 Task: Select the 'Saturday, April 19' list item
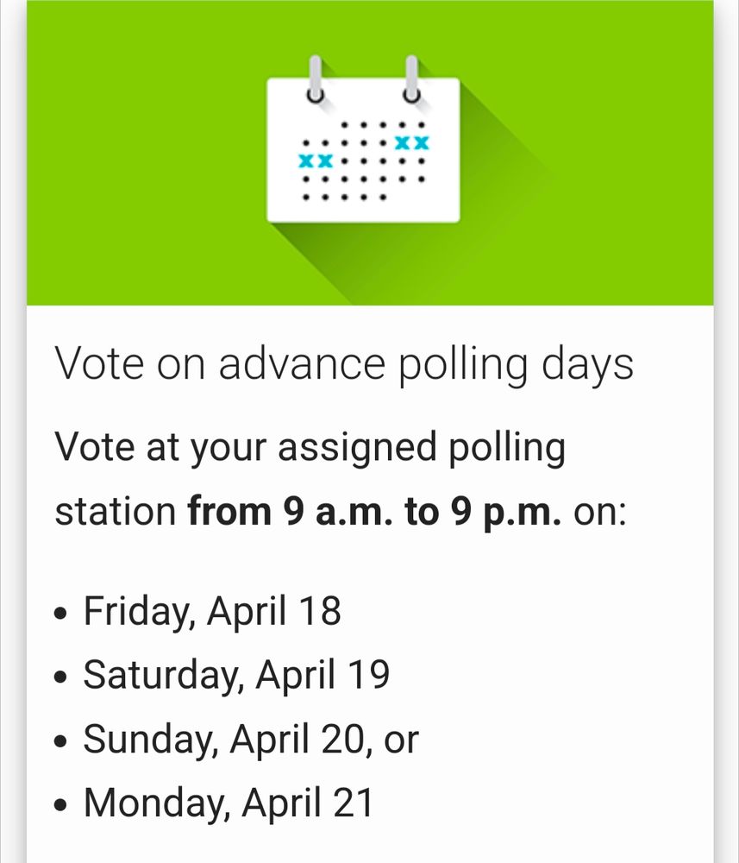[x=236, y=675]
